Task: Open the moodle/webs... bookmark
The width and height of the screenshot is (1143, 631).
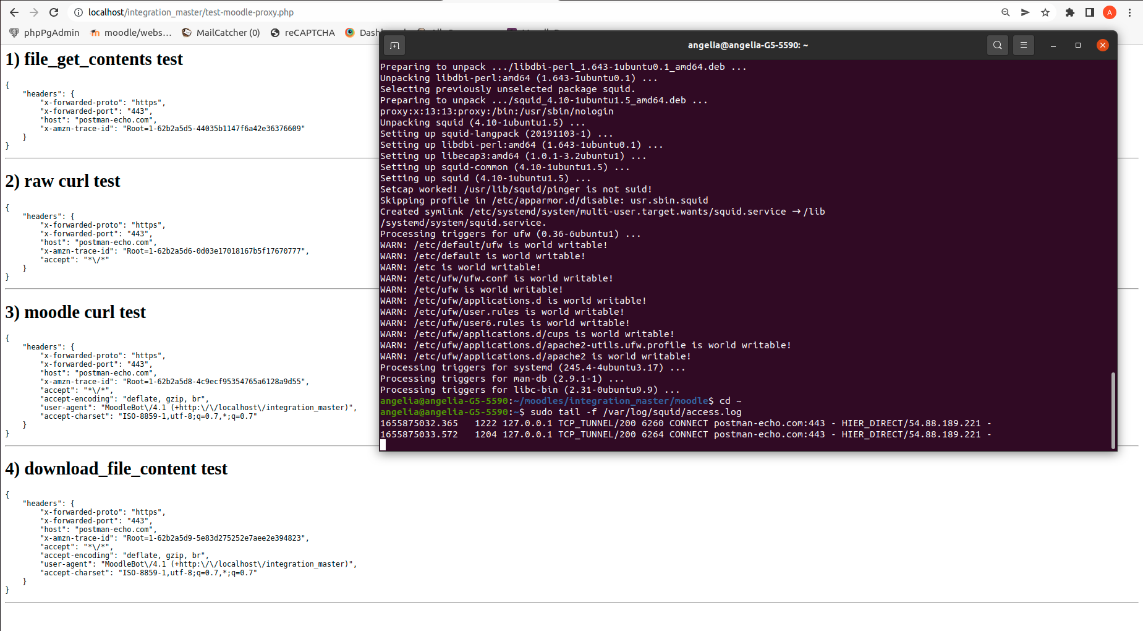Action: (x=131, y=33)
